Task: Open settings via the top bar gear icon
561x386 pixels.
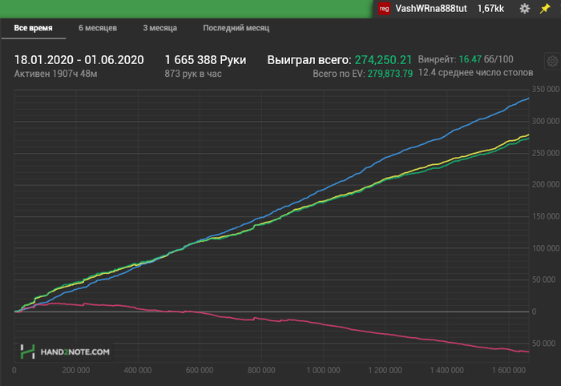Action: point(524,8)
